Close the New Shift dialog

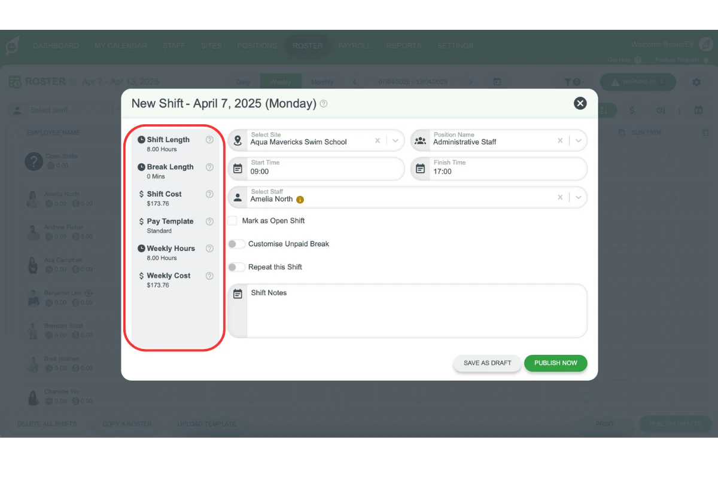pos(580,103)
